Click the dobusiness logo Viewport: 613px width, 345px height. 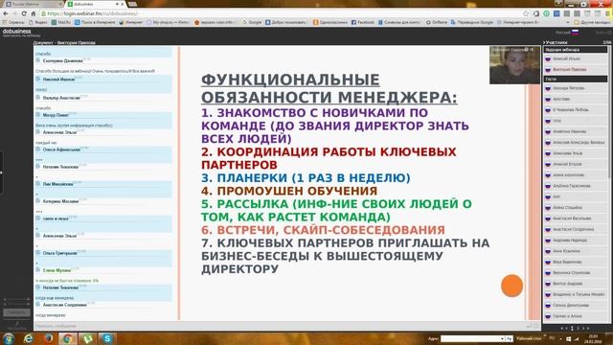(17, 32)
